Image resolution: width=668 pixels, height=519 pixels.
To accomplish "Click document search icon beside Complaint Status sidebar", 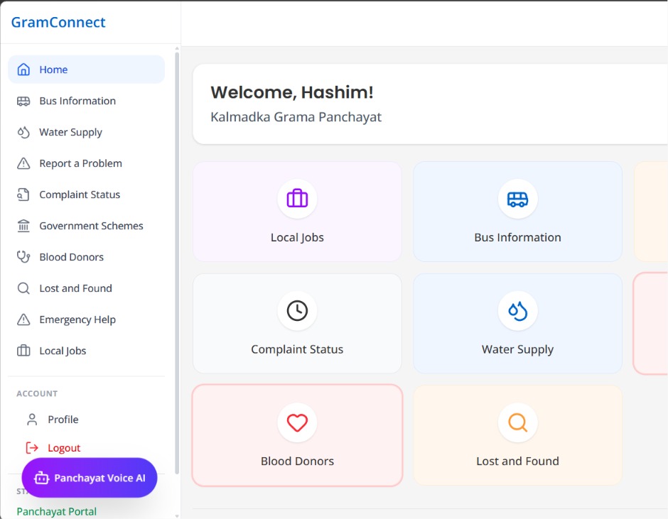I will click(23, 195).
